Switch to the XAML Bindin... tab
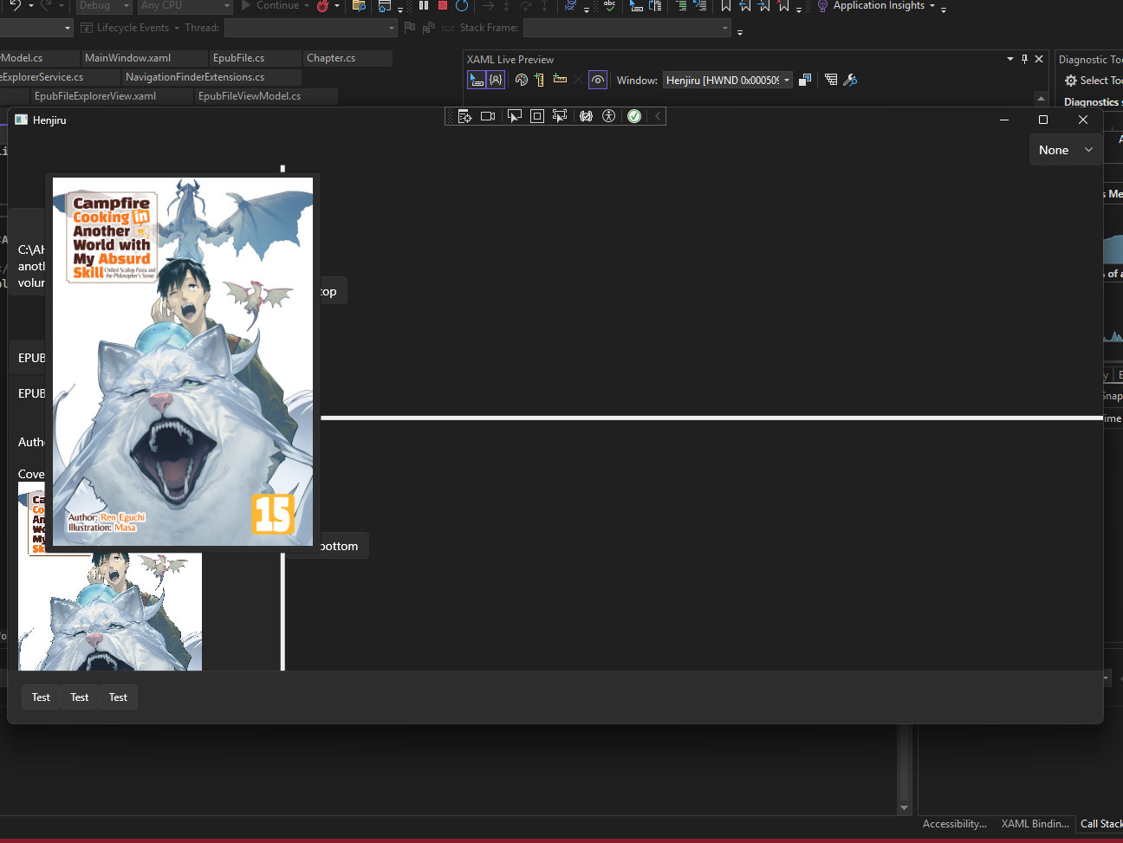1123x843 pixels. pyautogui.click(x=1035, y=824)
